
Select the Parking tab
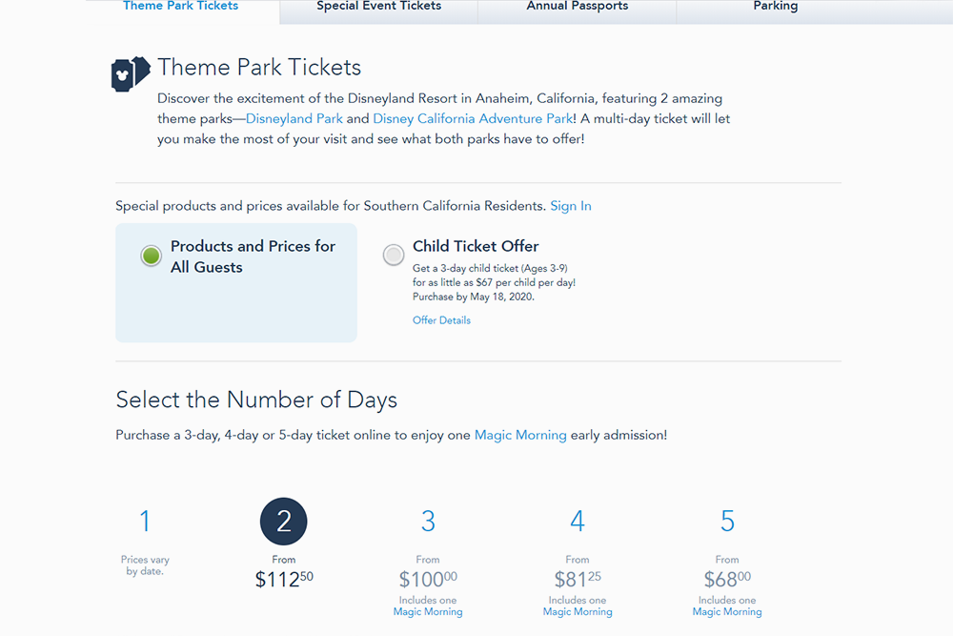pos(776,6)
